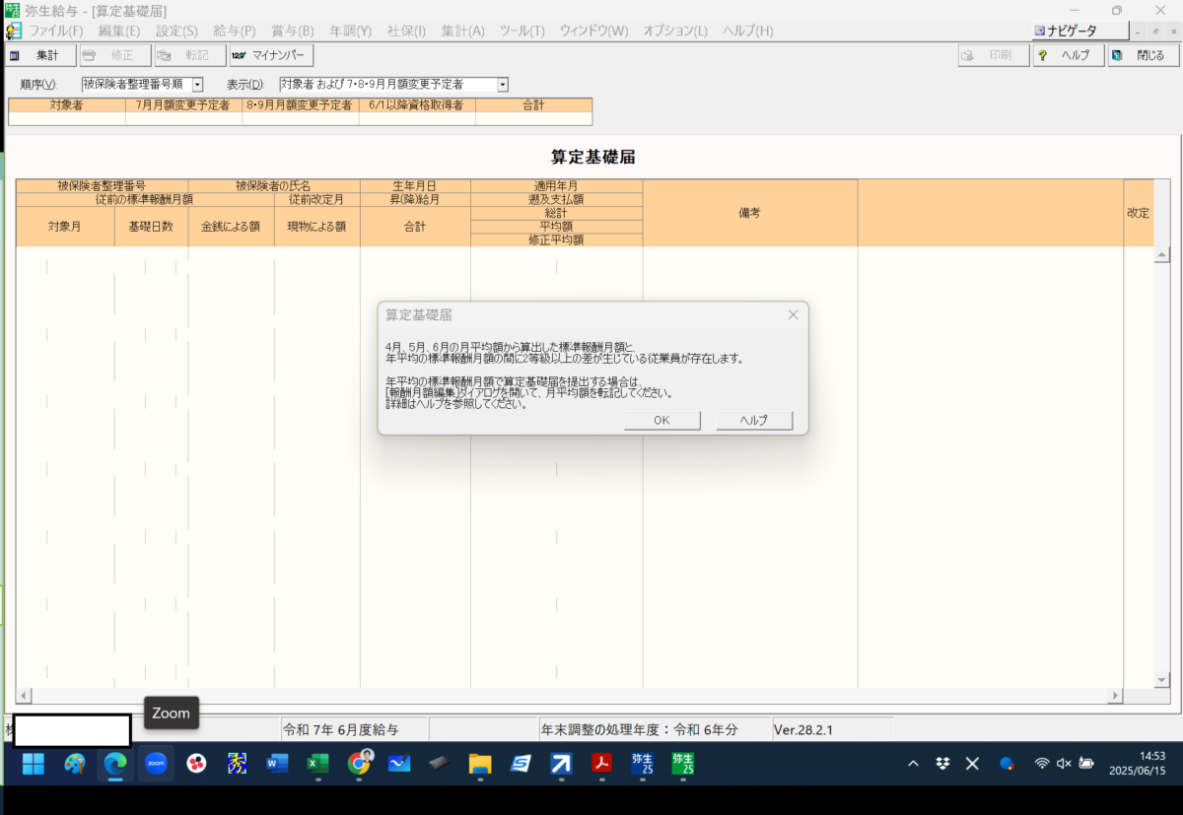Click the horizontal scrollbar right arrow
The width and height of the screenshot is (1183, 815).
click(x=1116, y=696)
